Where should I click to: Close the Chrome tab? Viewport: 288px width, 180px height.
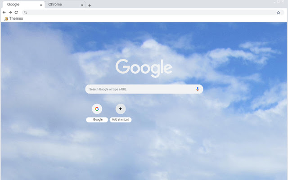(x=82, y=5)
